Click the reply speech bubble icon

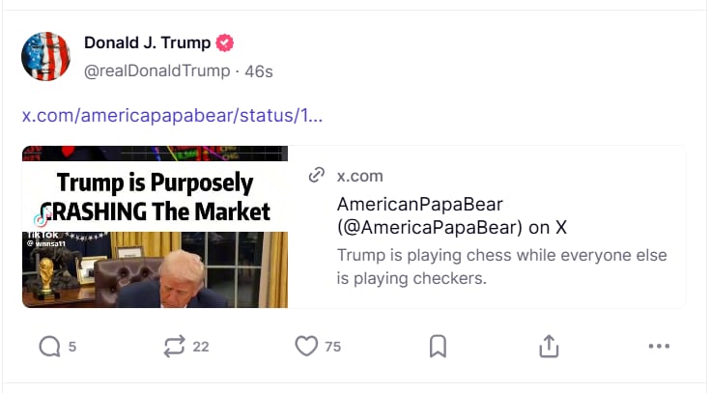49,346
